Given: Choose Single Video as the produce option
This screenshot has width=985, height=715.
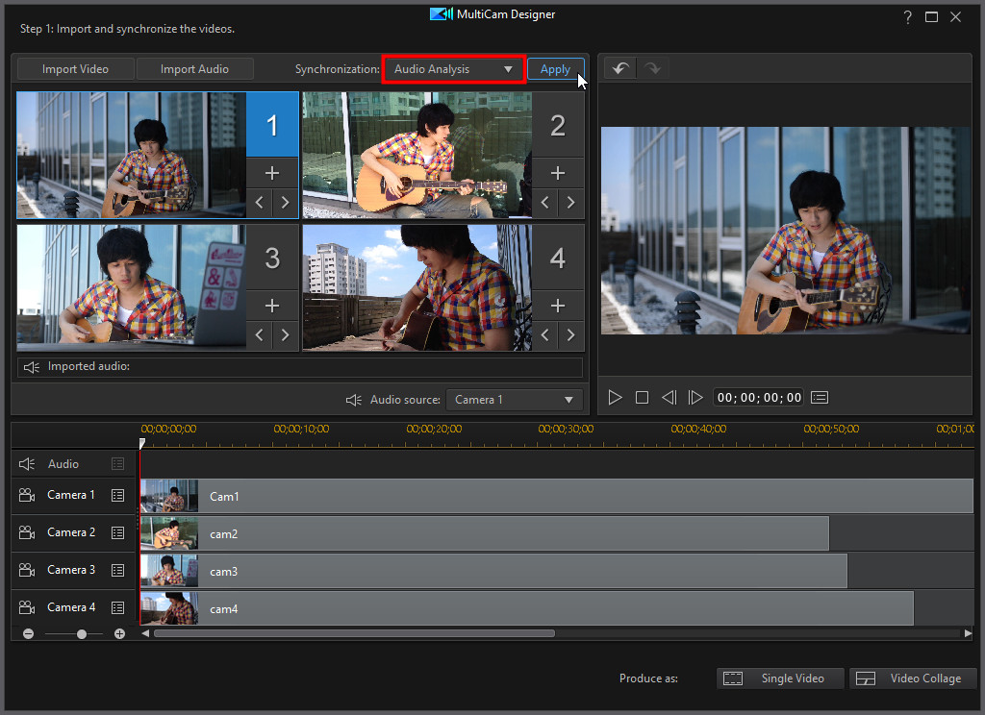Looking at the screenshot, I should 780,678.
